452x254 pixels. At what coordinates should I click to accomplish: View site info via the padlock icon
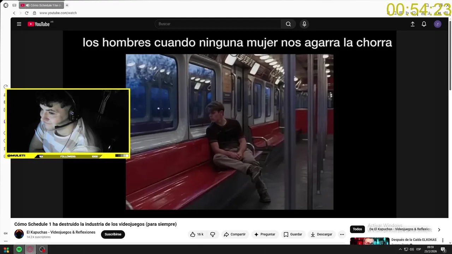[34, 13]
